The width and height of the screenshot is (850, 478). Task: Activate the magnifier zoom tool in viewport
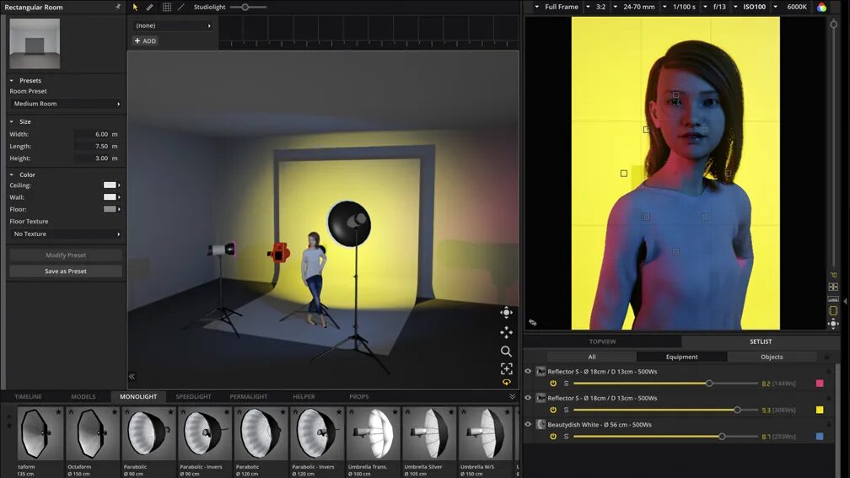click(506, 352)
